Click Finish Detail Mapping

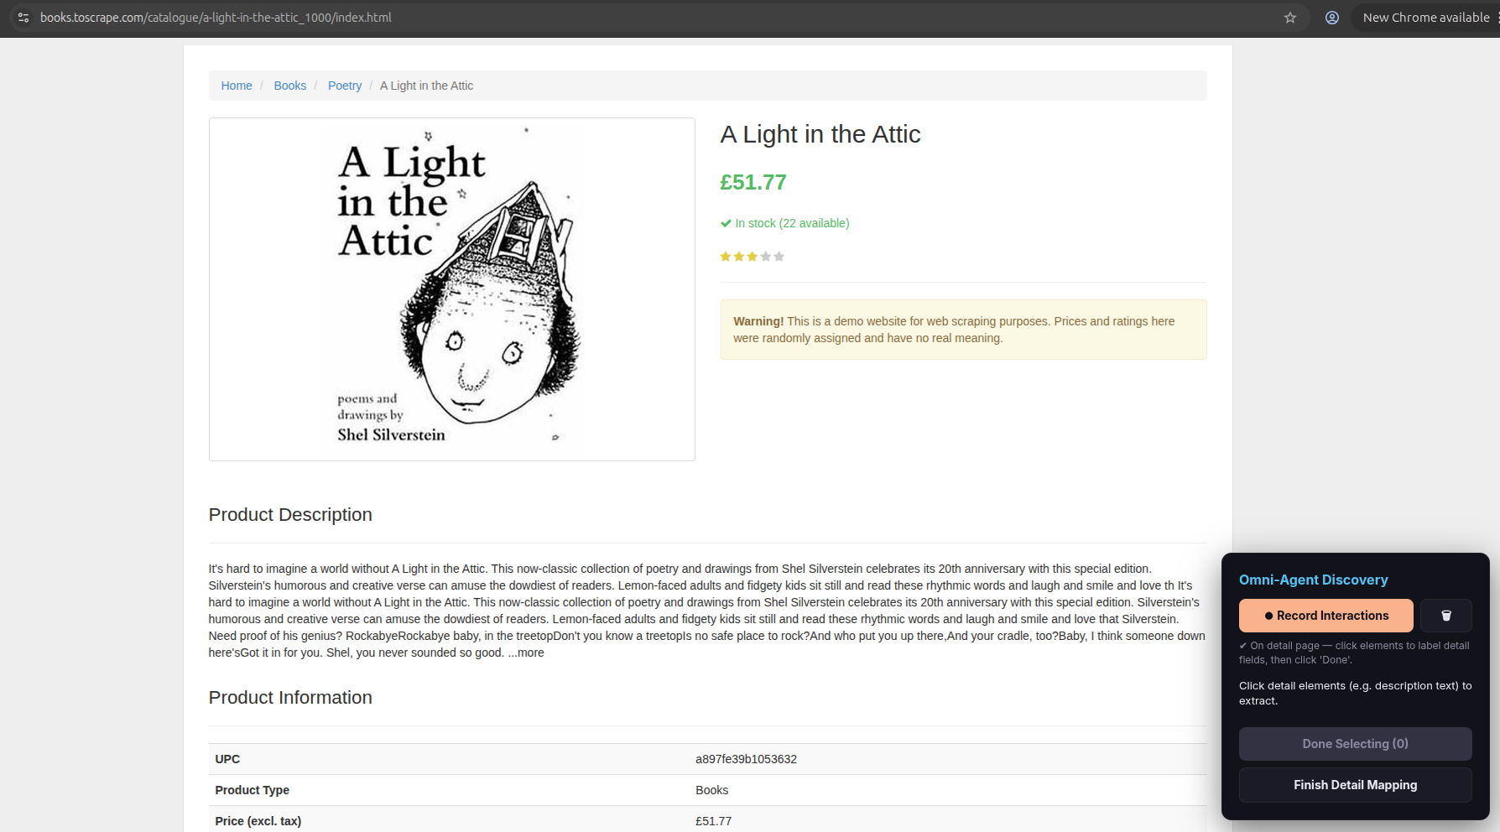(1356, 785)
